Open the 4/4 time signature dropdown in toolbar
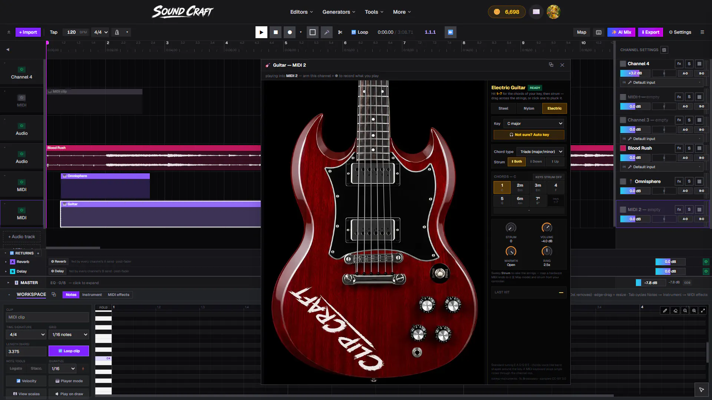712x400 pixels. [x=100, y=32]
